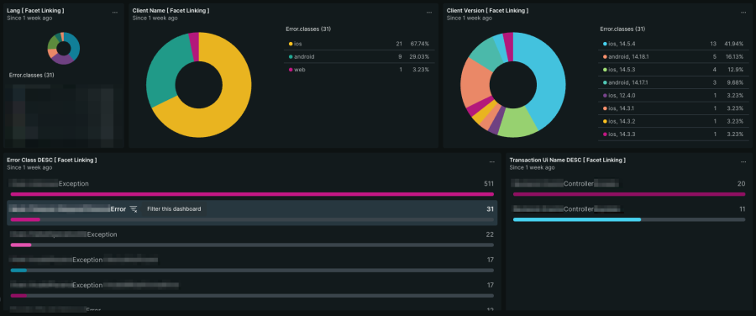
Task: Toggle the web legend entry
Action: point(359,70)
